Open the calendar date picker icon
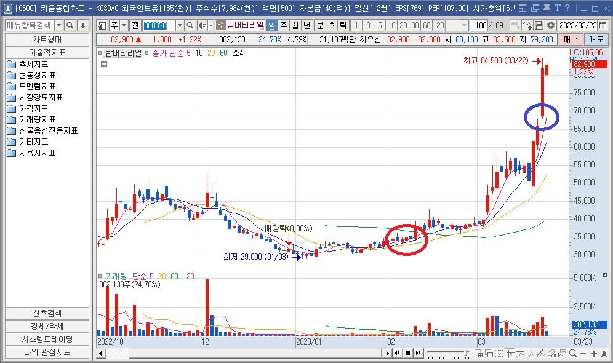This screenshot has width=613, height=363. click(603, 25)
